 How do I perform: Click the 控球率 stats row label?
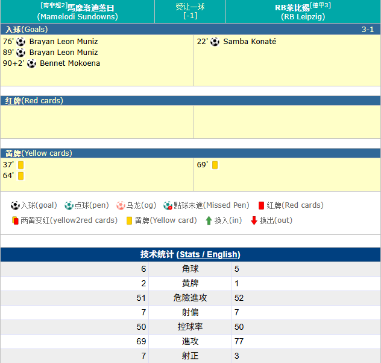190,327
